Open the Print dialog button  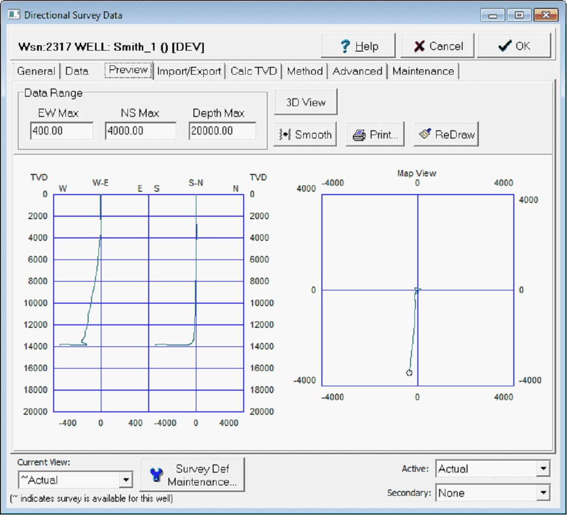[x=375, y=135]
